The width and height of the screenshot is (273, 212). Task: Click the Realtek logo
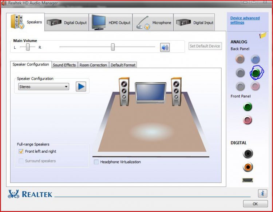30,194
